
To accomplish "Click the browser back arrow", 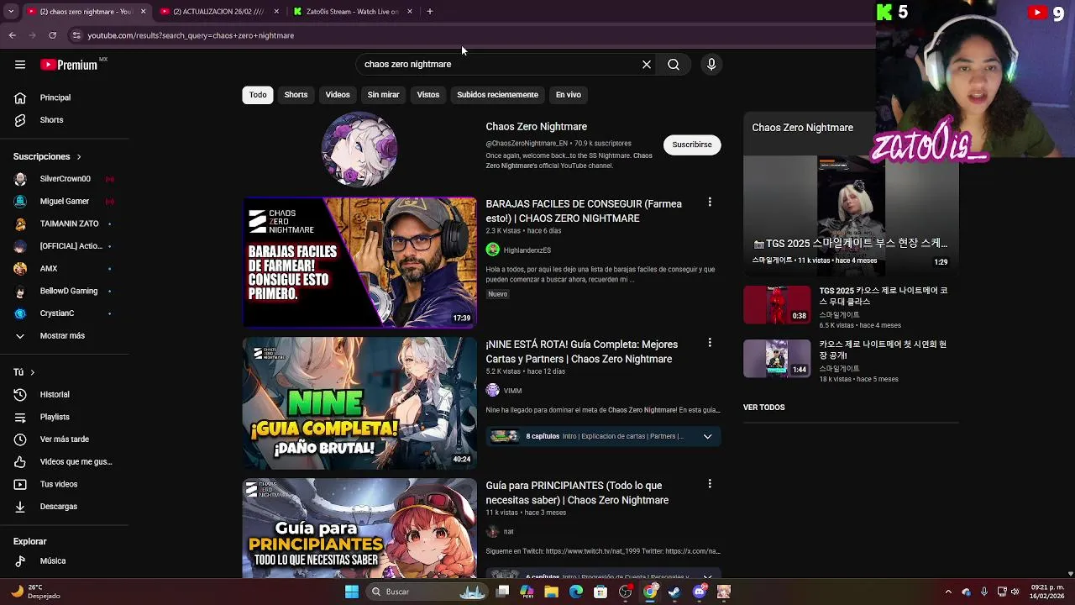I will 12,35.
